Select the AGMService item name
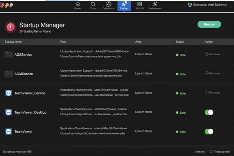The height and width of the screenshot is (156, 234). tap(23, 74)
